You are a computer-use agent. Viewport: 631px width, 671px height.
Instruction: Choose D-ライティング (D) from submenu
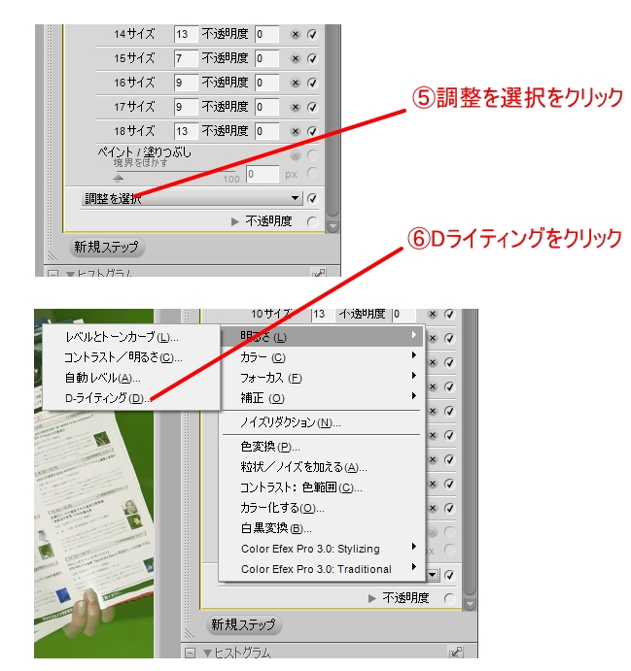coord(131,398)
